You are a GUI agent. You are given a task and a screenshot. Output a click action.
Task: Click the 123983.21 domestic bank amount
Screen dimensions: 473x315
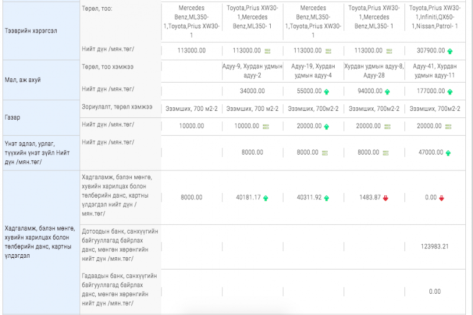point(434,247)
